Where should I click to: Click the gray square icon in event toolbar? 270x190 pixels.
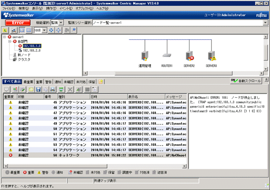tap(88, 89)
